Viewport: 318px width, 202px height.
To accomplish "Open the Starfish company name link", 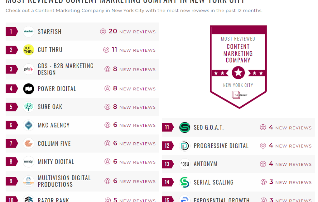I will (50, 32).
